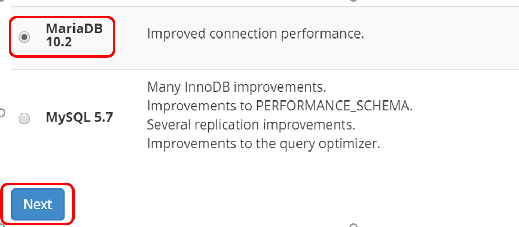Click the bold "MariaDB" label text
Screen dimensions: 519x227
click(x=74, y=29)
